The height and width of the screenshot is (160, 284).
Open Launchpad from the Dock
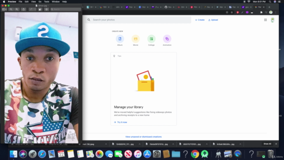coord(32,154)
